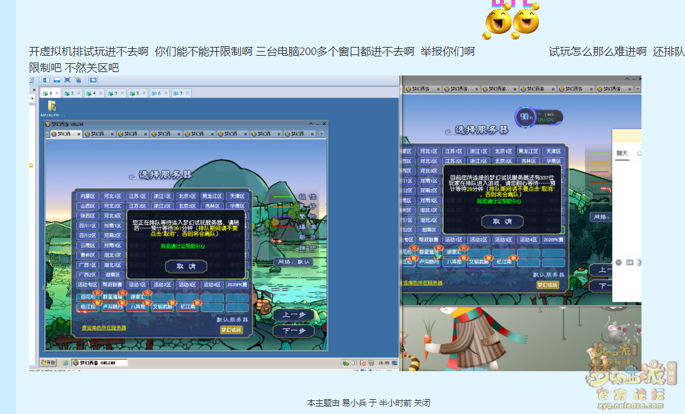Select 内蒙区 server region in VM game

87,196
